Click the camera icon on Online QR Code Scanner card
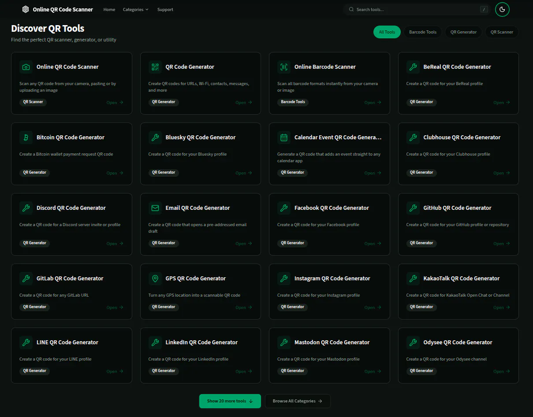 point(26,67)
